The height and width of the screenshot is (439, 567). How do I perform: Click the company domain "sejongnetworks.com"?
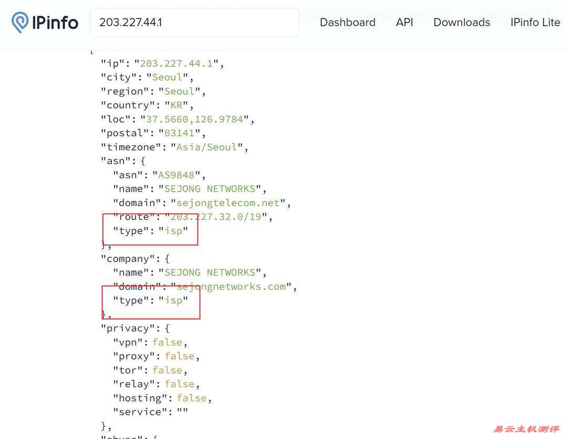[231, 287]
